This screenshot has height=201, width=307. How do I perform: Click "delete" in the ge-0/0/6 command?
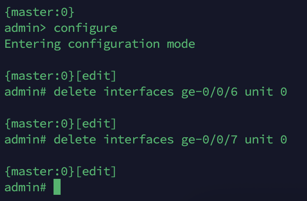[x=75, y=92]
